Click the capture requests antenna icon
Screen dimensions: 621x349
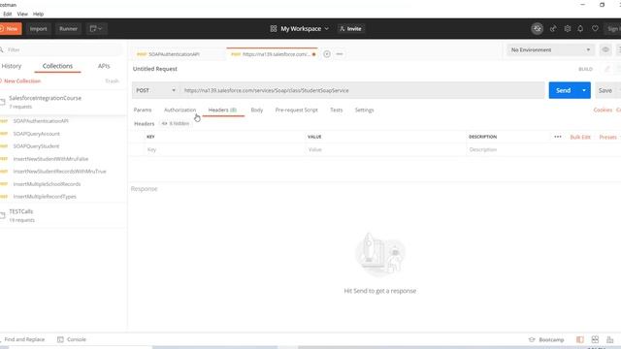553,28
